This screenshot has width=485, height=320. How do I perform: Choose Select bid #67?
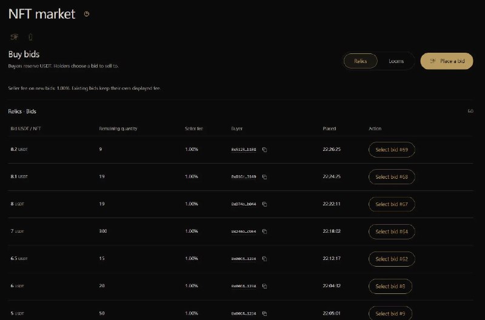392,204
